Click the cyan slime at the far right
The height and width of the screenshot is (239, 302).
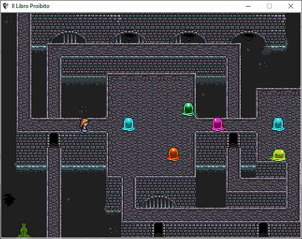pyautogui.click(x=278, y=124)
